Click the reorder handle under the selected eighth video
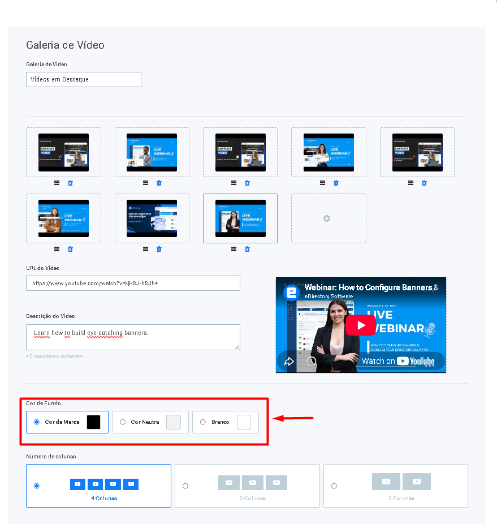 pyautogui.click(x=234, y=249)
